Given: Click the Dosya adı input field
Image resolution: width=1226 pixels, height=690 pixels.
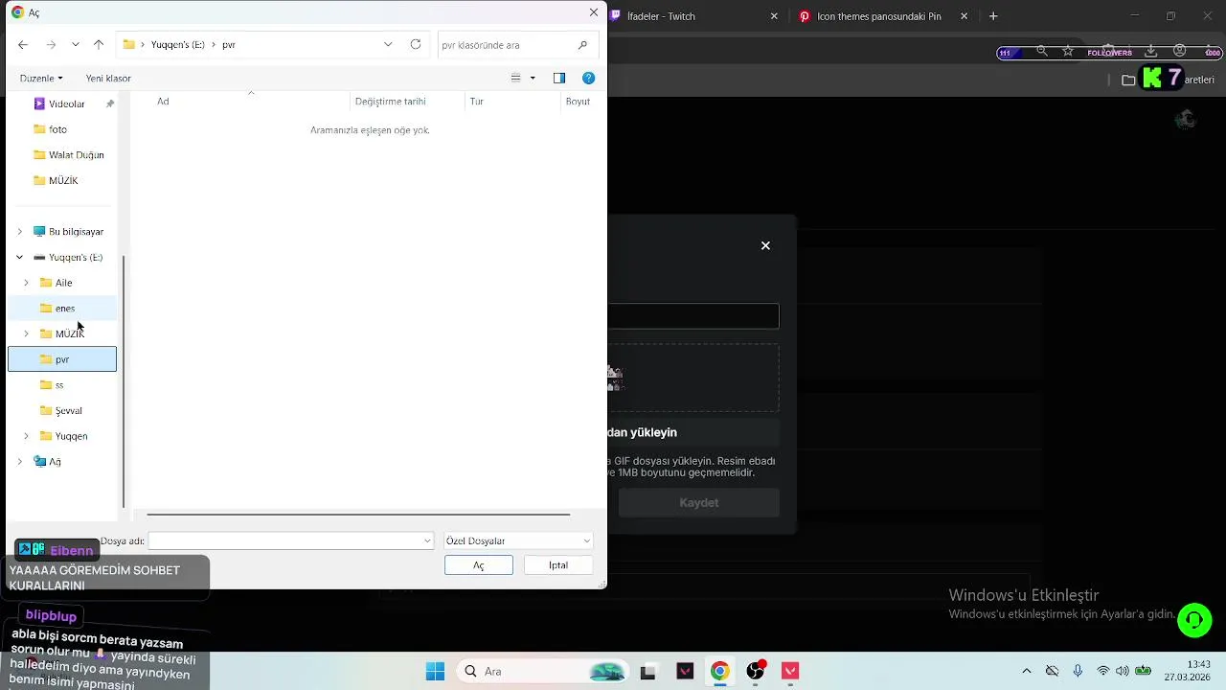Looking at the screenshot, I should click(290, 541).
